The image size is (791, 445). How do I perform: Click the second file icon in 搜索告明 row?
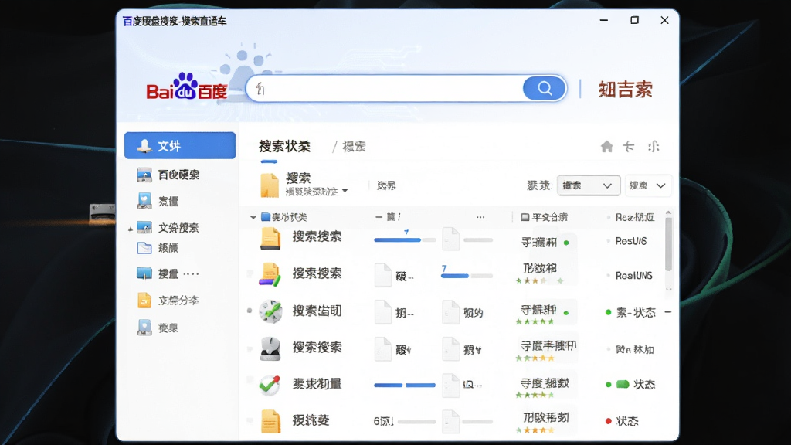tap(450, 311)
